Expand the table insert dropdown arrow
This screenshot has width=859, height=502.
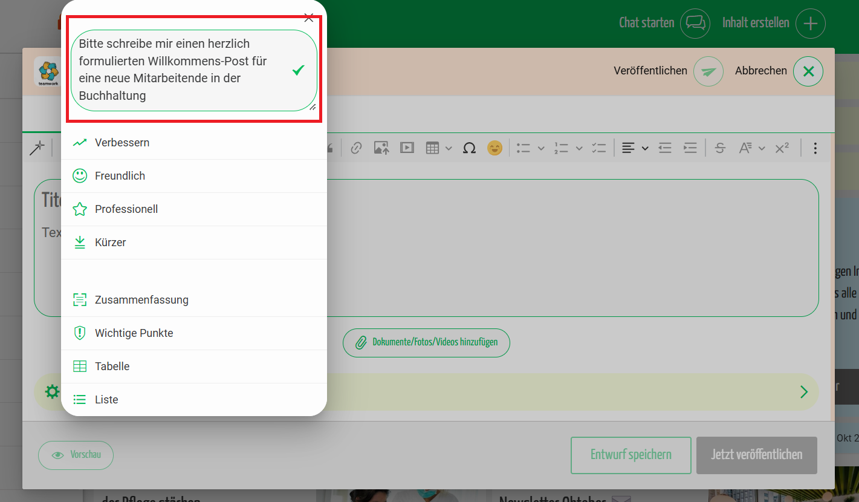coord(449,148)
